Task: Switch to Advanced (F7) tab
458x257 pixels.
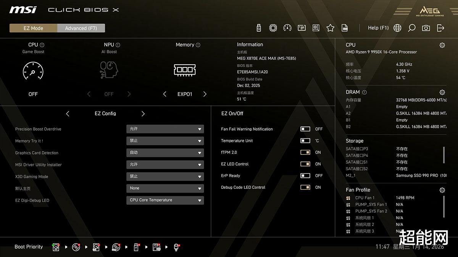Action: [x=81, y=28]
